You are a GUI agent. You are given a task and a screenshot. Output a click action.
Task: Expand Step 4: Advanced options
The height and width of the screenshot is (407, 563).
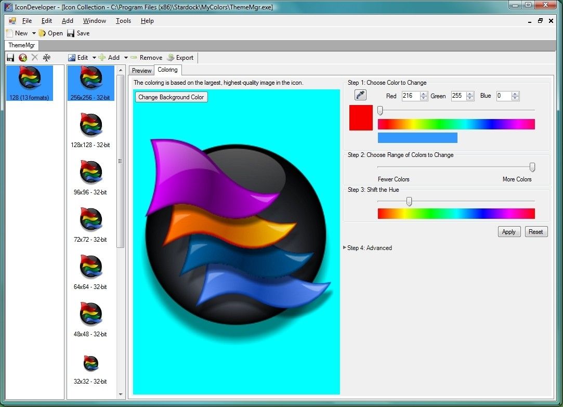tap(369, 248)
